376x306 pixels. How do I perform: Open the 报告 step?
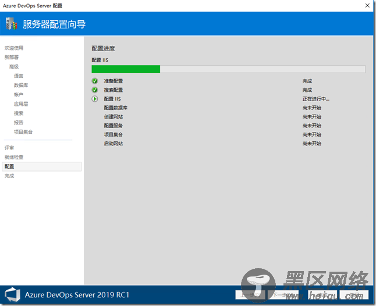[x=19, y=123]
